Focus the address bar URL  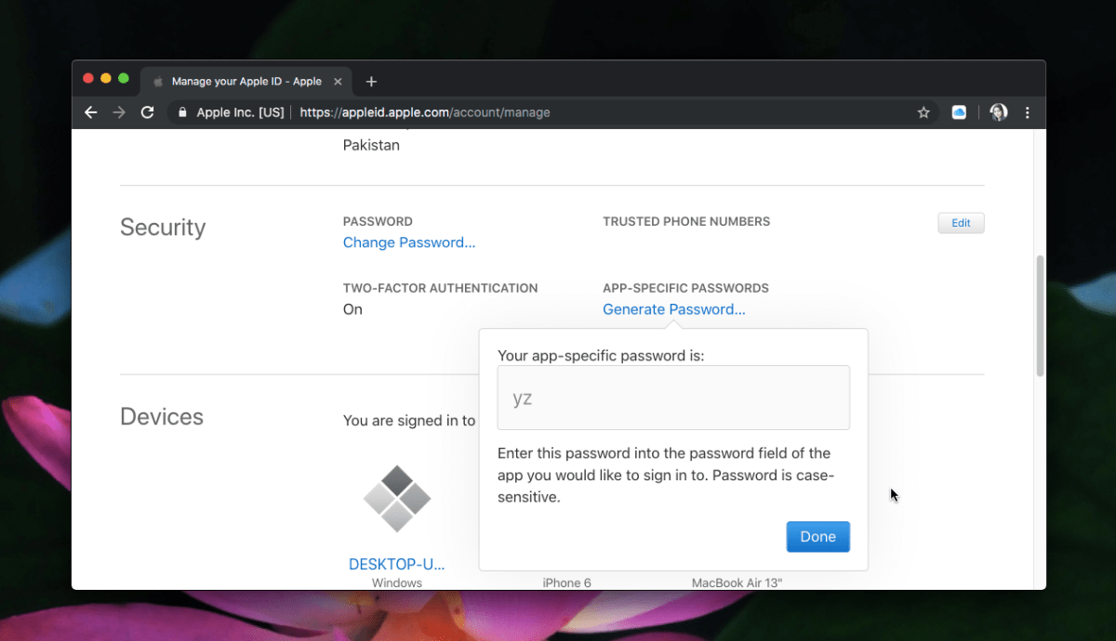click(425, 112)
